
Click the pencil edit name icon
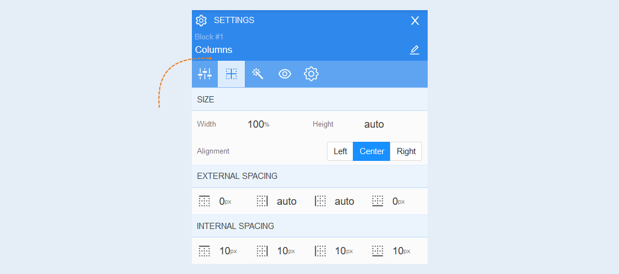[x=414, y=50]
